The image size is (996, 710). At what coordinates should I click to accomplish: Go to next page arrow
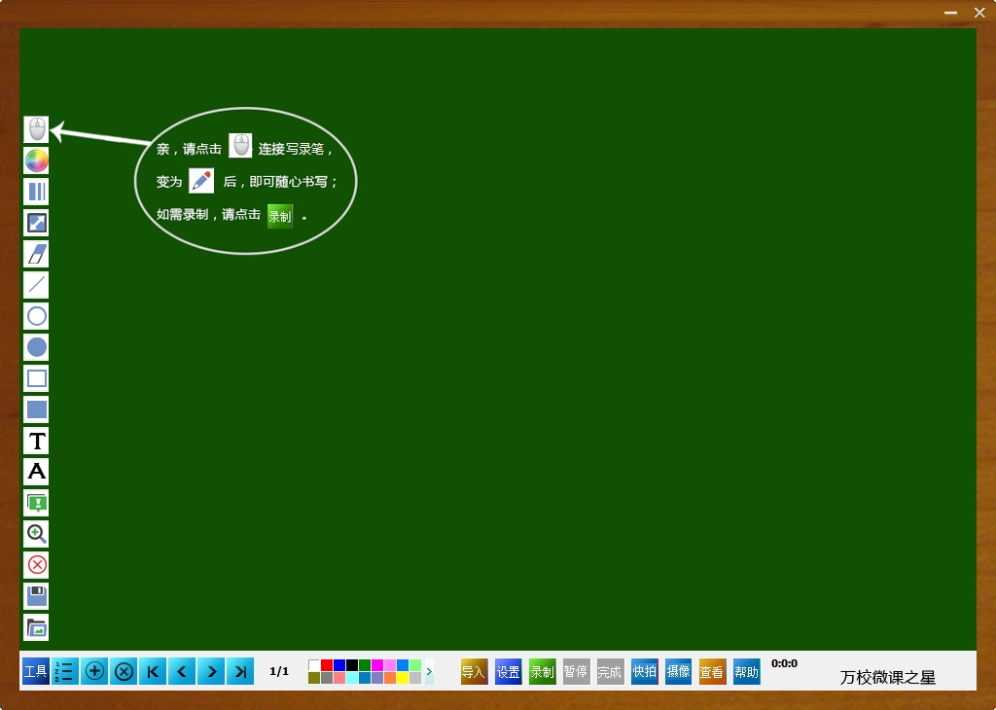pyautogui.click(x=211, y=671)
